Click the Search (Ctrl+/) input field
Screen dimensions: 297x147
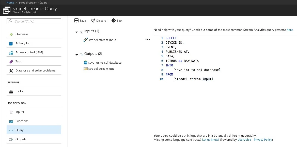pos(34,21)
